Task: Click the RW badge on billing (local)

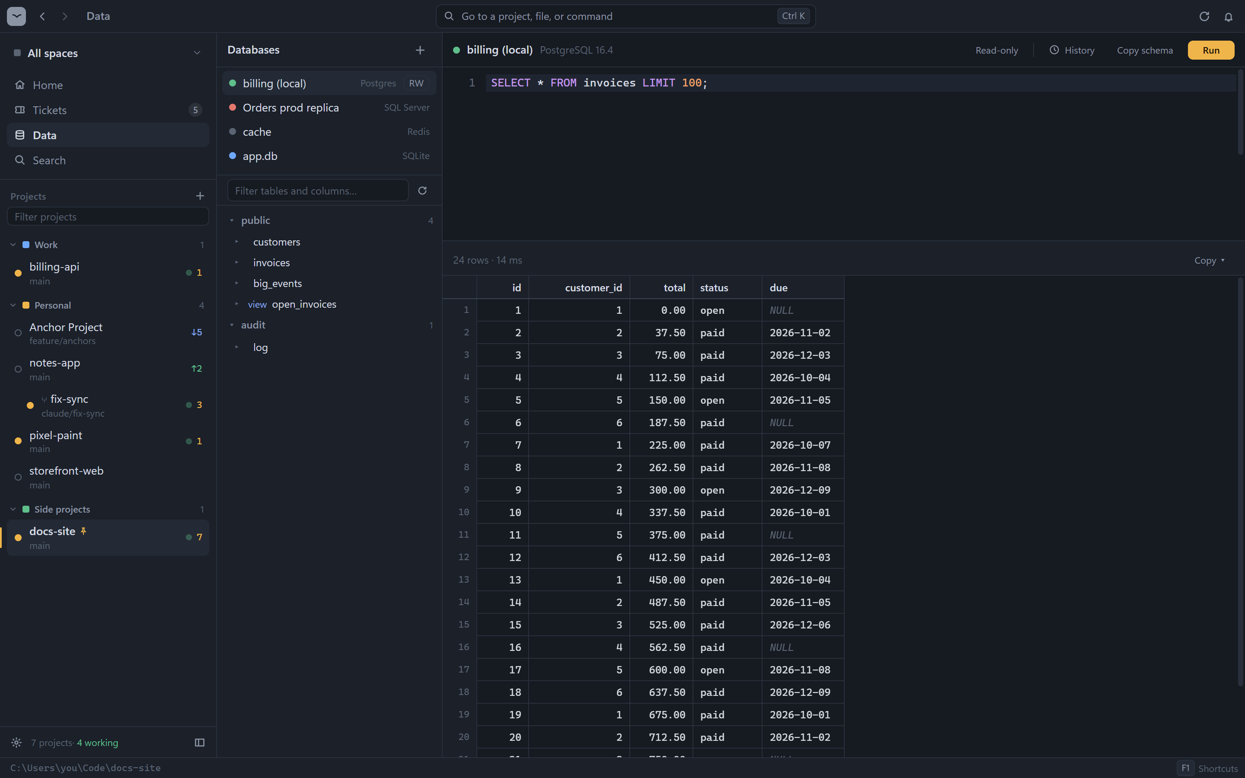Action: click(416, 83)
